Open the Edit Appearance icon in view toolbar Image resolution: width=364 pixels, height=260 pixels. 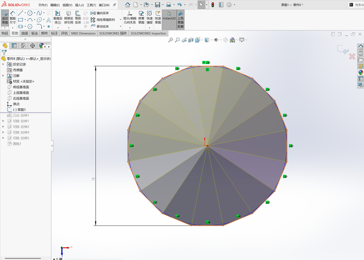[x=225, y=40]
